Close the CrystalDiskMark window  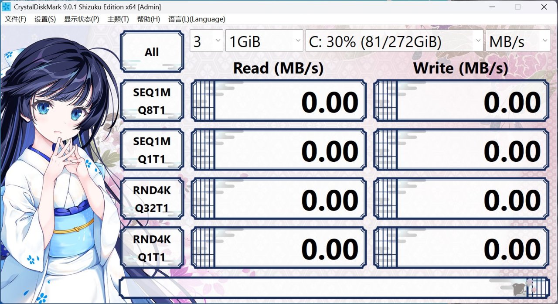(544, 7)
